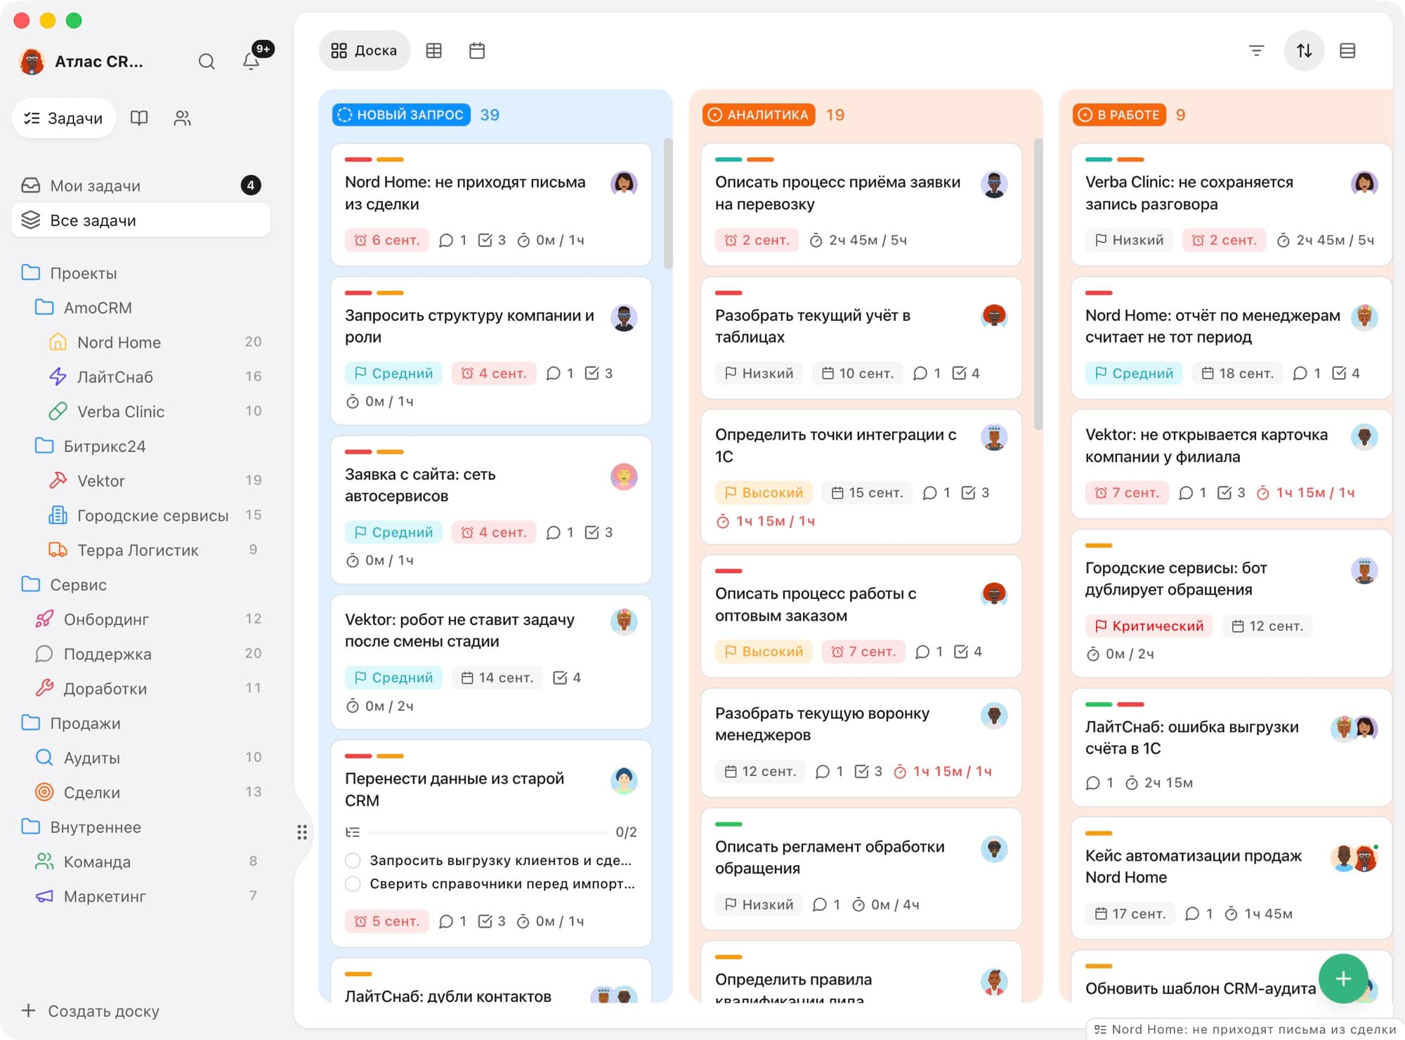Screen dimensions: 1405x1040
Task: Switch to table view icon
Action: pyautogui.click(x=434, y=51)
